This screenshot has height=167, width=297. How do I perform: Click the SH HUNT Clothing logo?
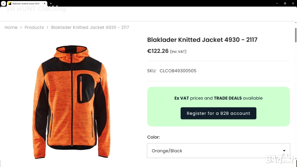coord(36,9)
